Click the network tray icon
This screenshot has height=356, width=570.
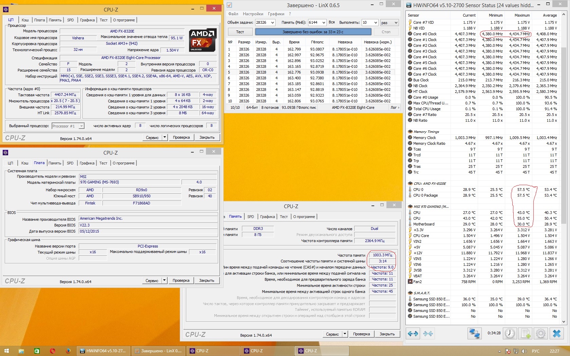click(516, 351)
